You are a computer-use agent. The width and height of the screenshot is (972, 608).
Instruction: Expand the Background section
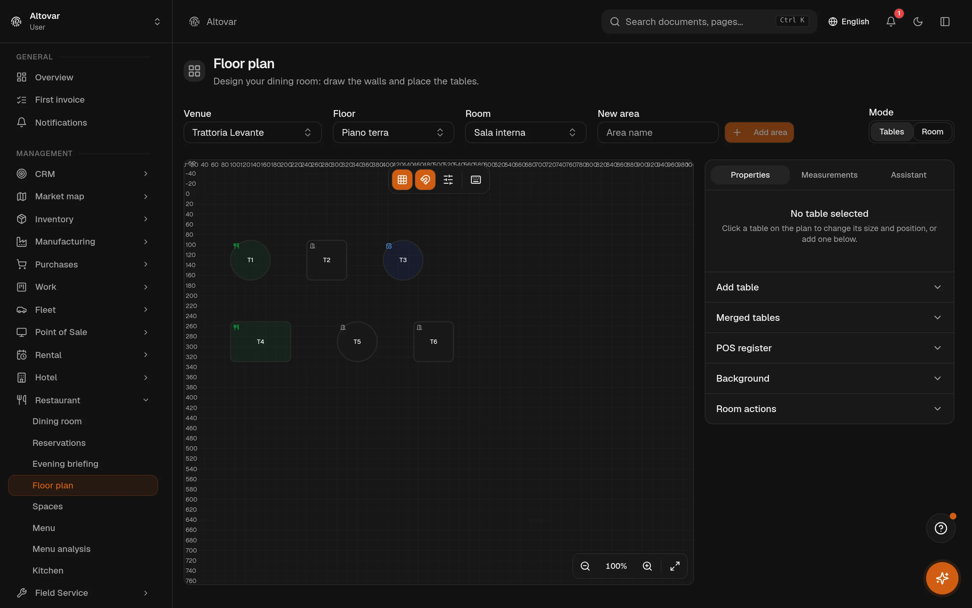click(829, 378)
